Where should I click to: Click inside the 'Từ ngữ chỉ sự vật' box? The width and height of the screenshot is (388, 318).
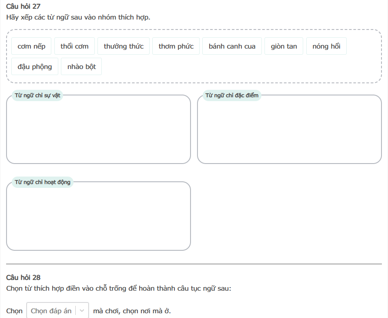click(x=98, y=132)
